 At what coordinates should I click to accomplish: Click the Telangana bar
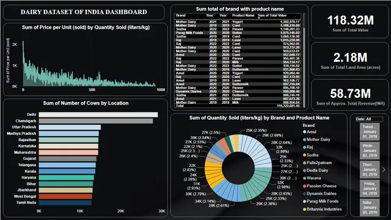pos(67,165)
